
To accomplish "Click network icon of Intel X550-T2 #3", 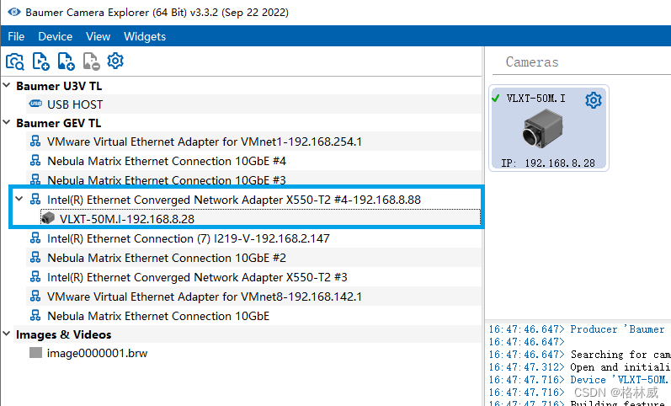I will [x=35, y=276].
